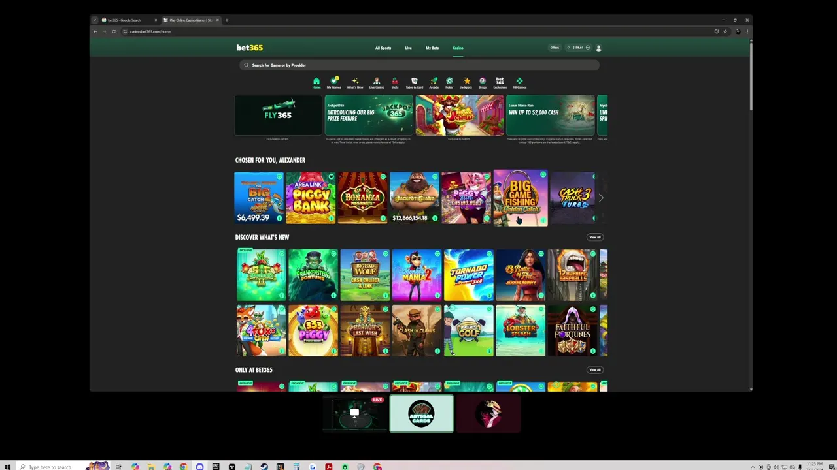This screenshot has width=837, height=470.
Task: Open the Fly365 promo banner
Action: point(278,116)
